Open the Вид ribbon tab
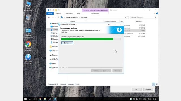The height and width of the screenshot is (101, 181). pos(78,13)
